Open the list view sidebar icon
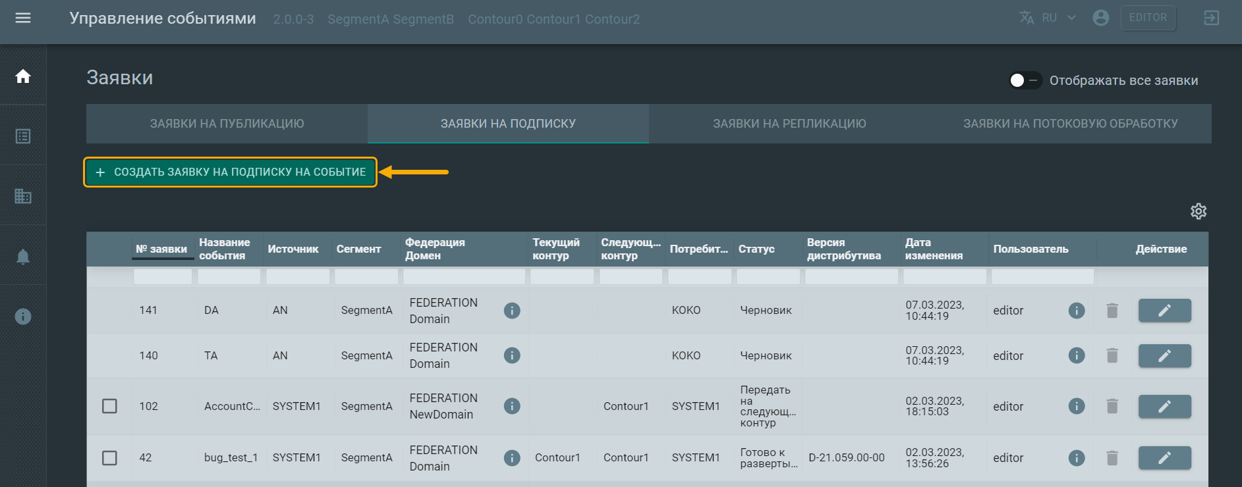This screenshot has width=1242, height=487. pos(23,136)
